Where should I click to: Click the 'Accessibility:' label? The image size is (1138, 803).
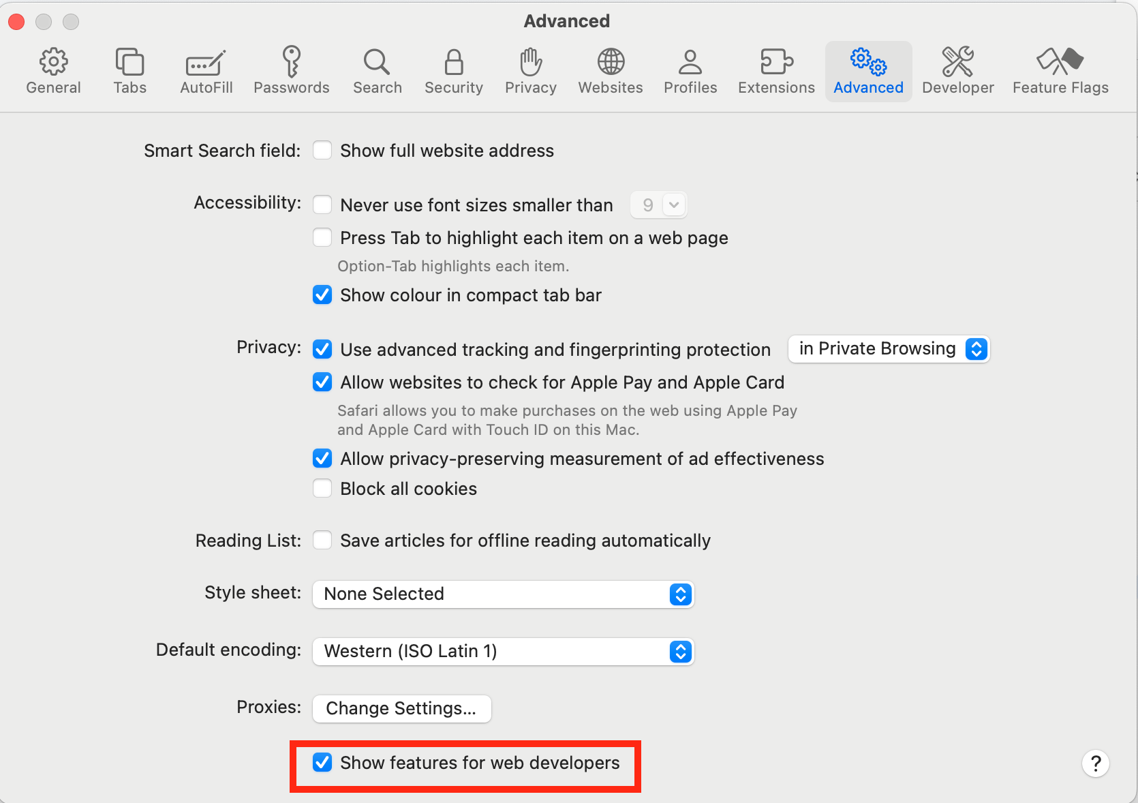(247, 202)
